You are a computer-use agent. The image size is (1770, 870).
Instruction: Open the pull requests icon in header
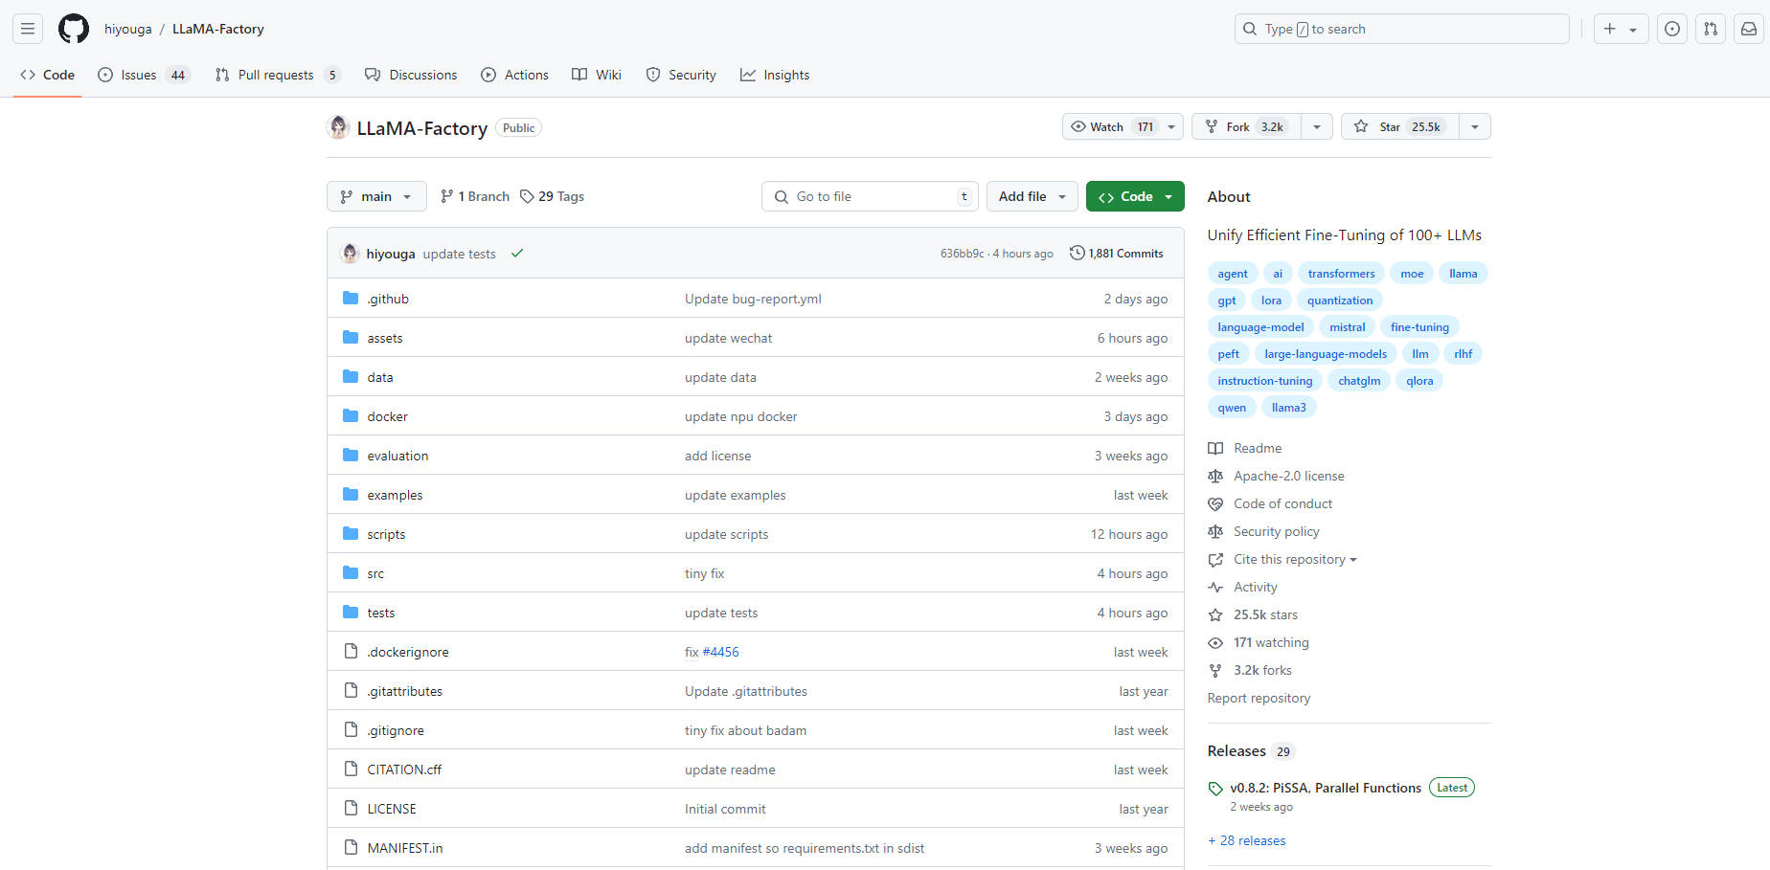click(1710, 29)
